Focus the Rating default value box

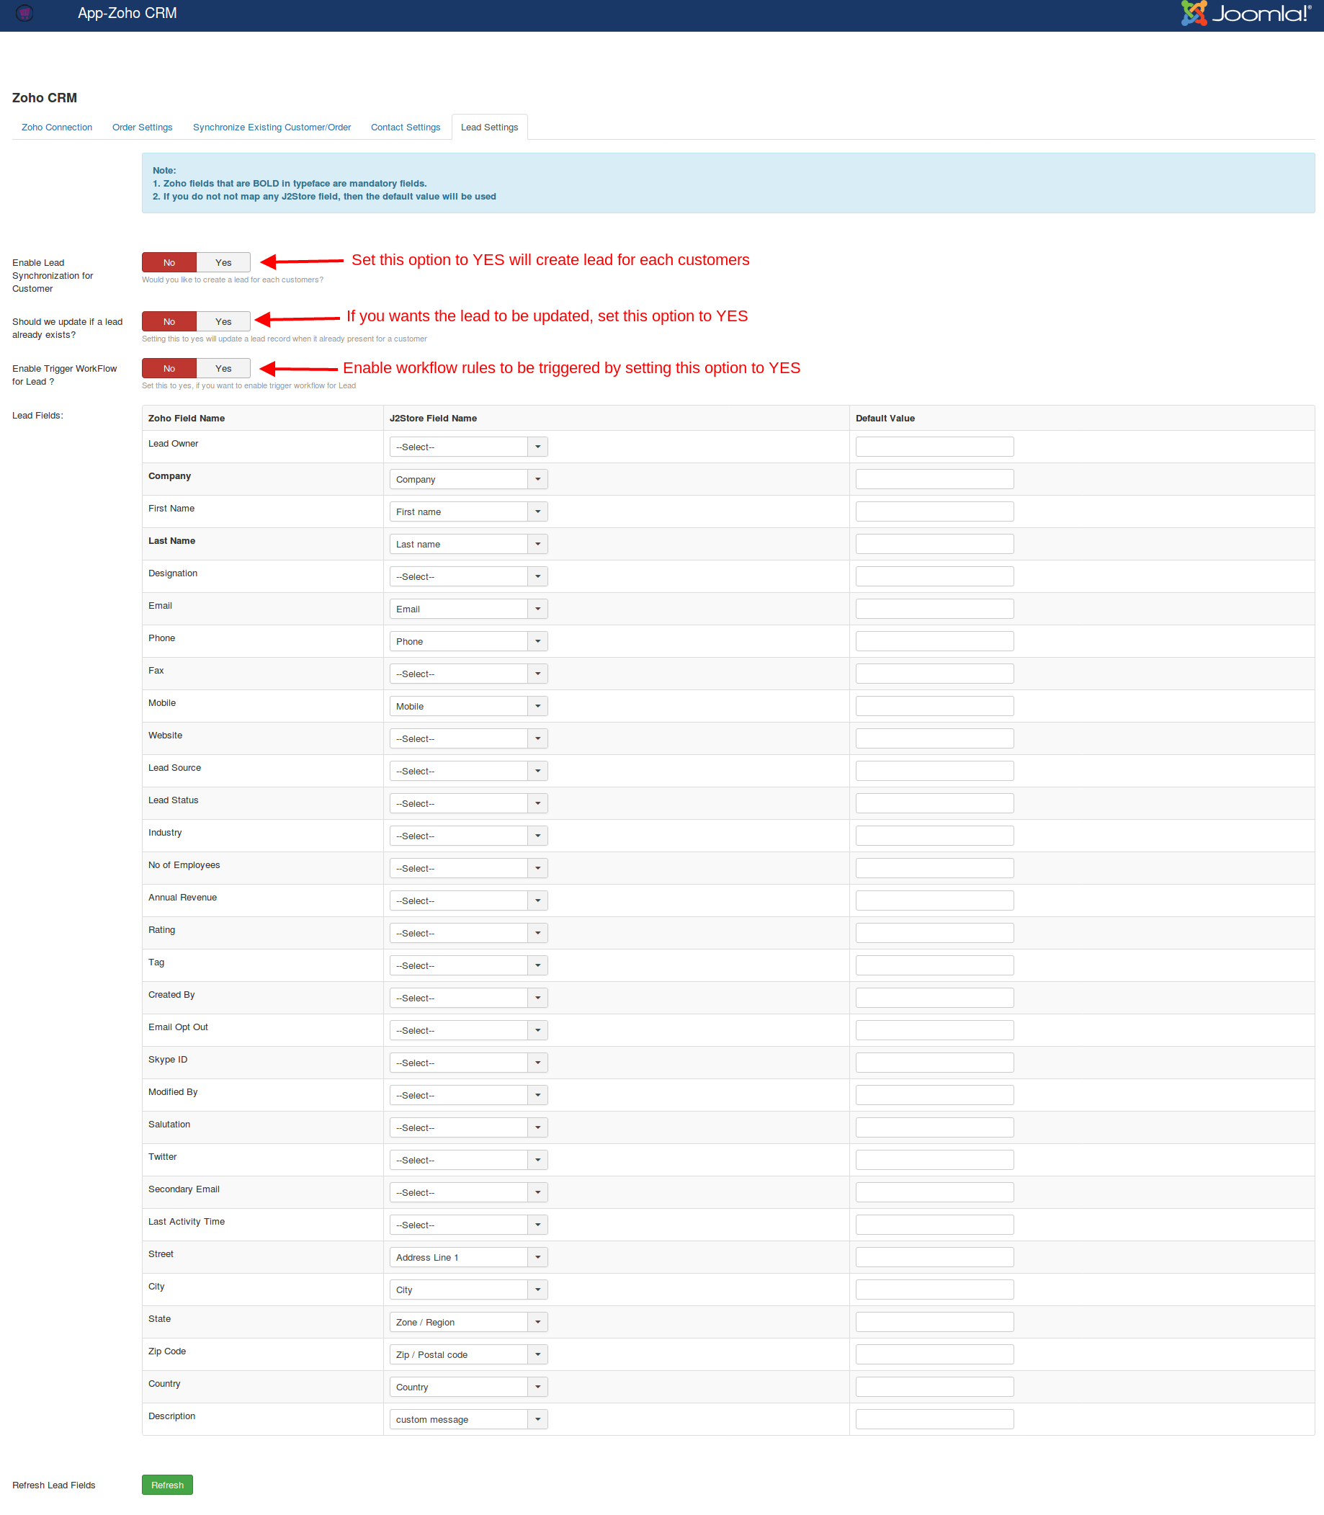[934, 934]
